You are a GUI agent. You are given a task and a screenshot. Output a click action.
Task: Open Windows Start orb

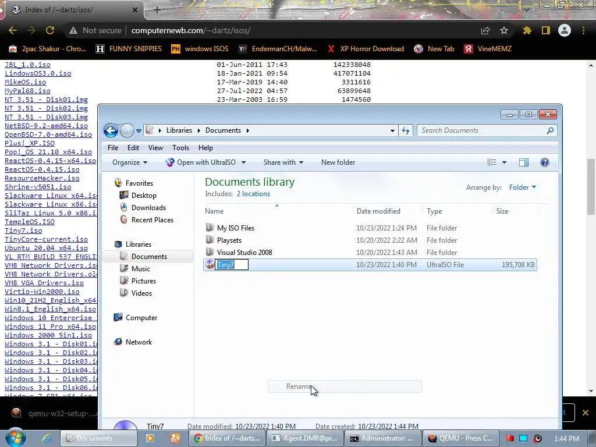click(15, 438)
